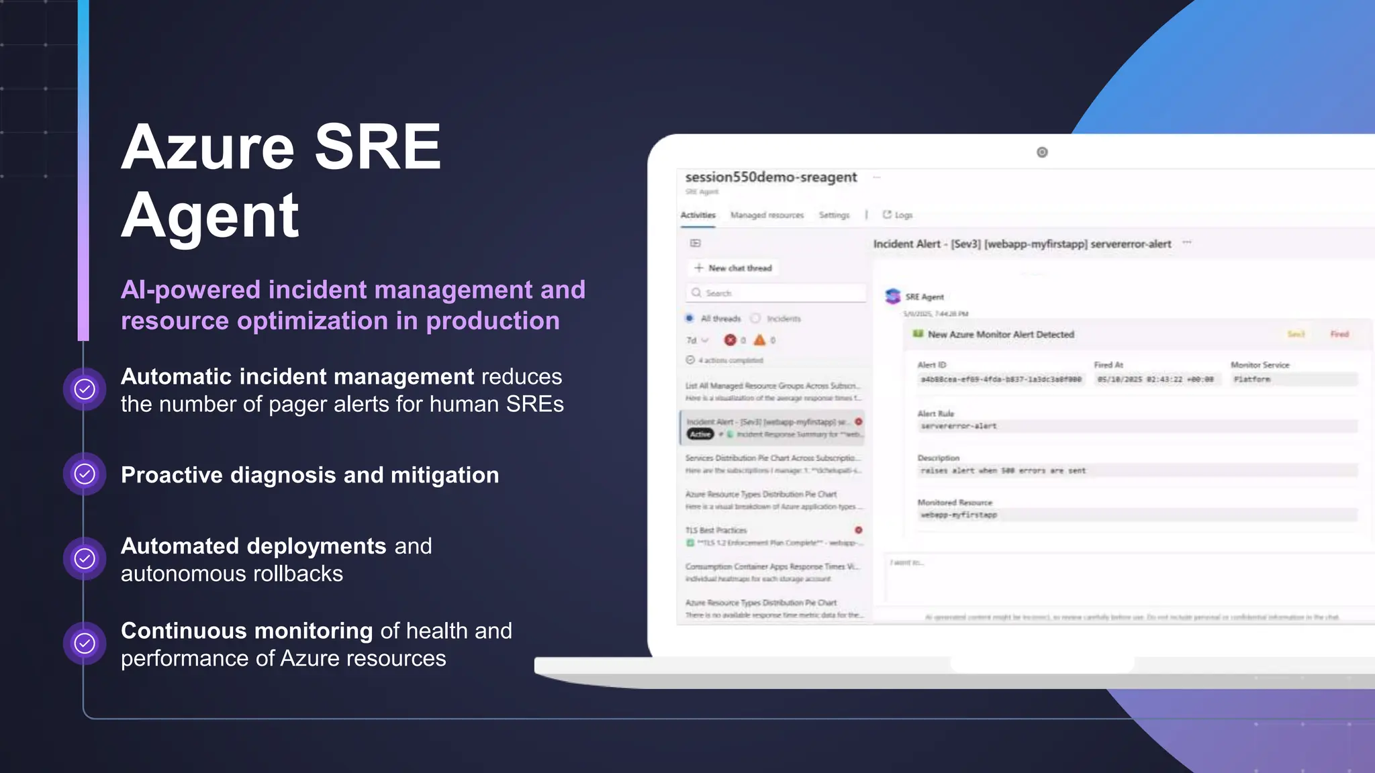Open the 7d time range dropdown

click(x=697, y=340)
